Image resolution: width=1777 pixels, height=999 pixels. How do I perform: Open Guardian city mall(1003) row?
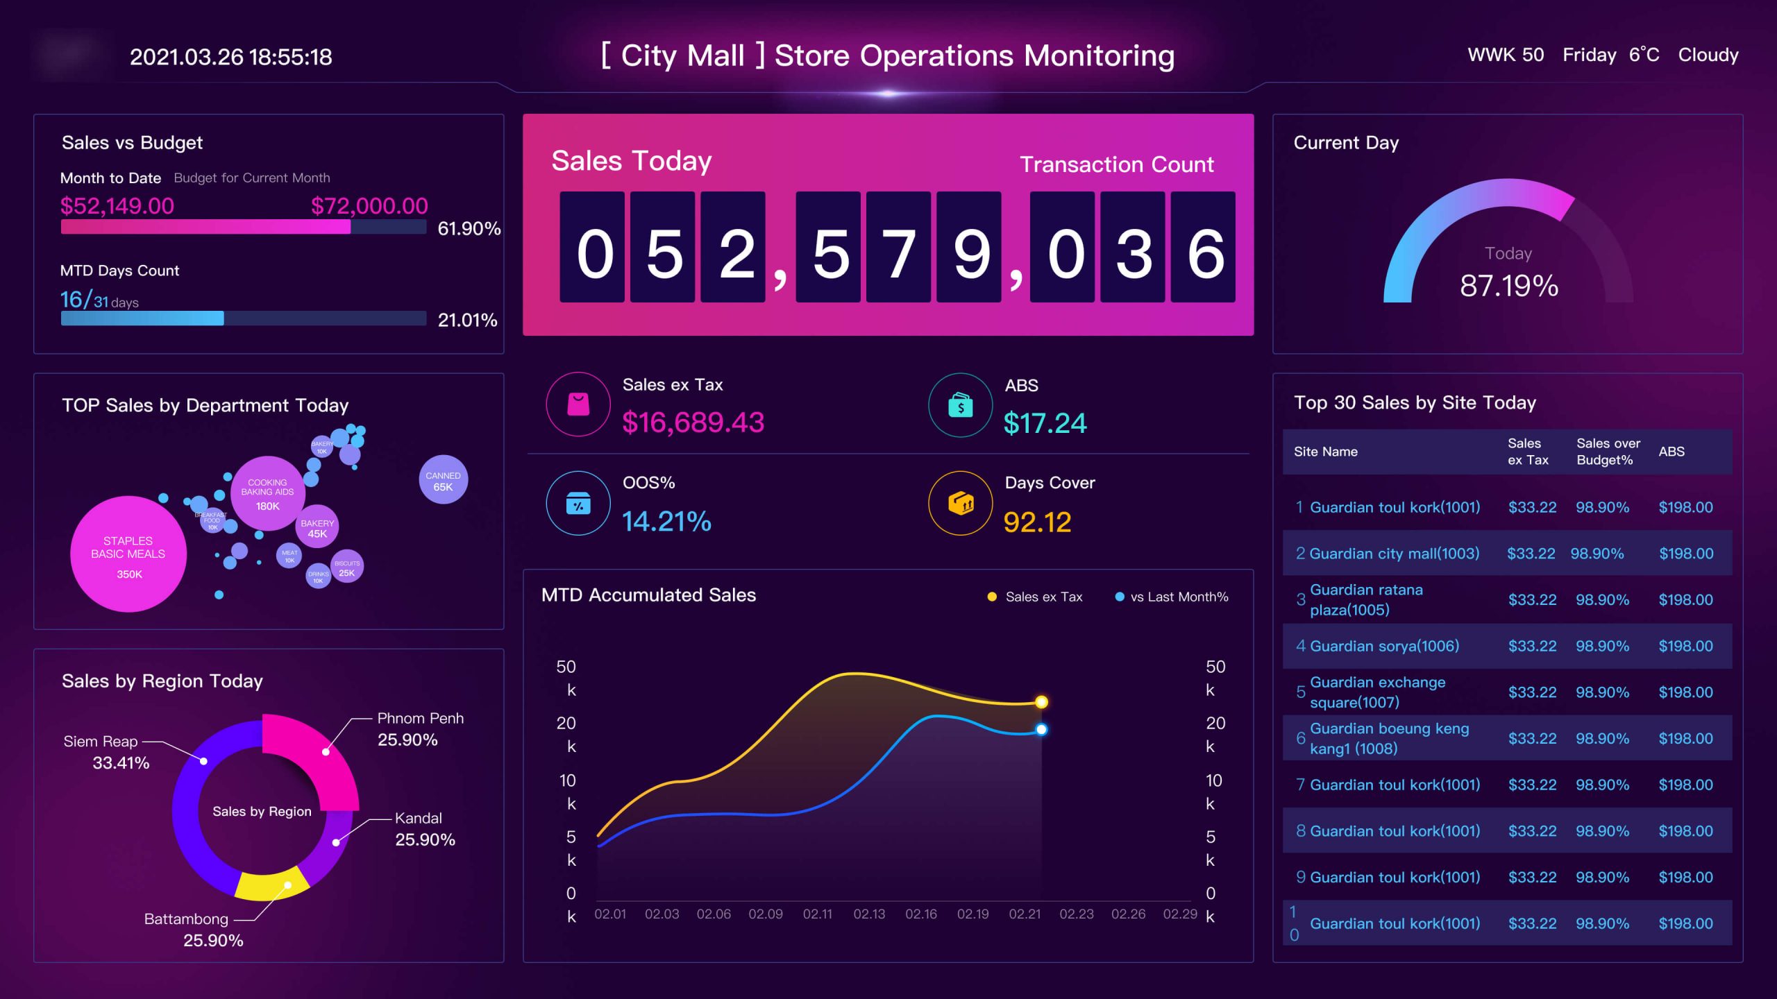pos(1507,554)
